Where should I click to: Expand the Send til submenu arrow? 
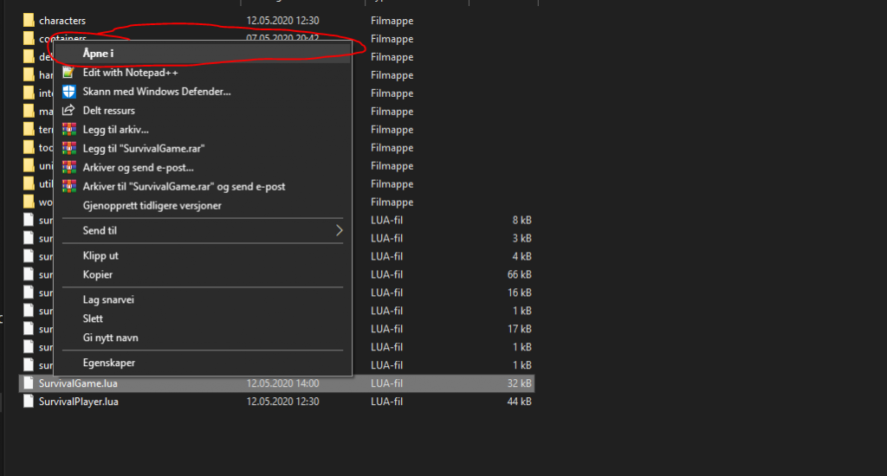click(x=339, y=231)
